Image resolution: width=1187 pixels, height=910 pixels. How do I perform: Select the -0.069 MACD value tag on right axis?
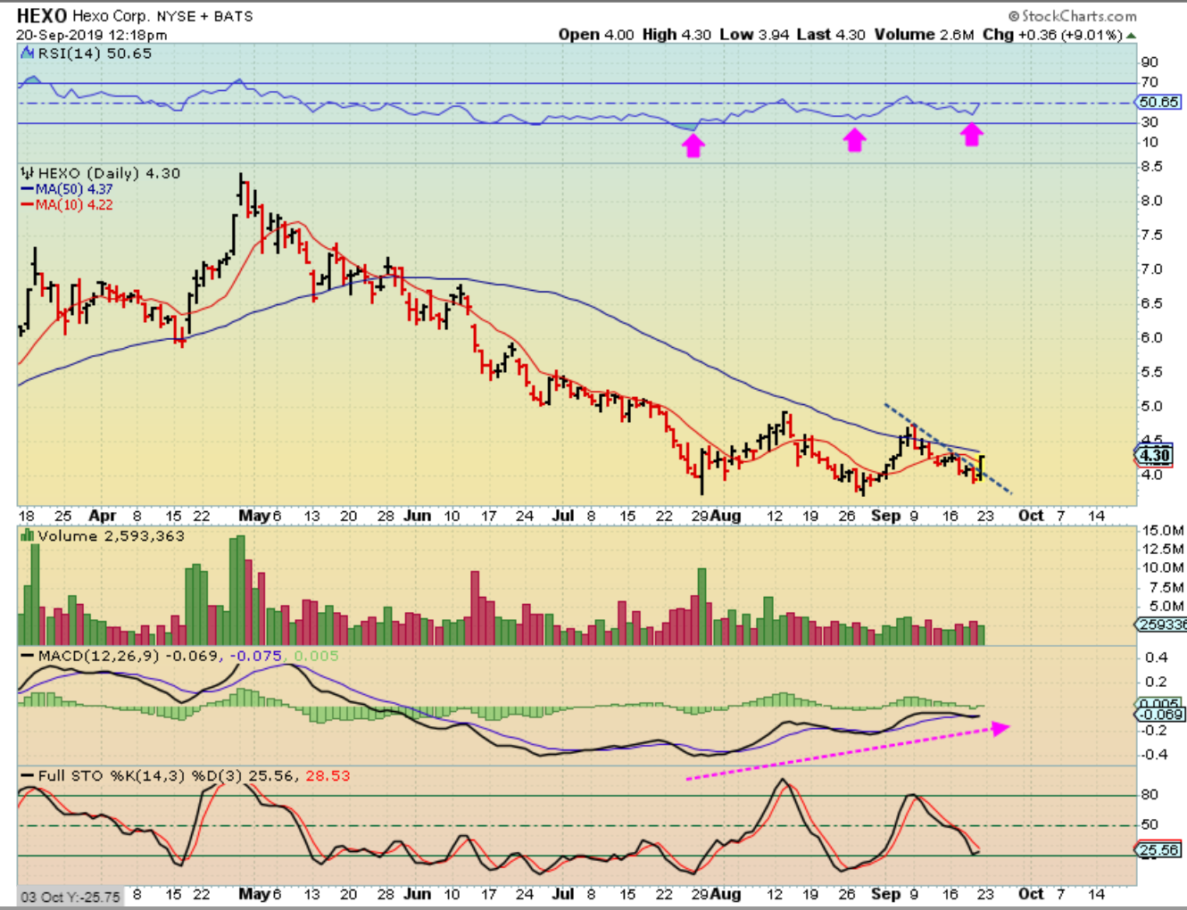[1160, 715]
